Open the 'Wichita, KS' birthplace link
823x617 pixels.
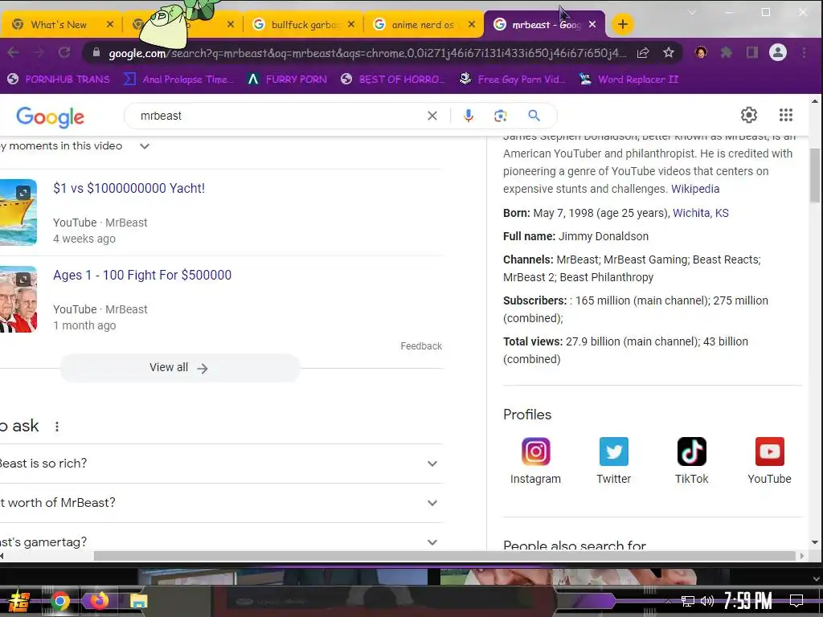[701, 213]
